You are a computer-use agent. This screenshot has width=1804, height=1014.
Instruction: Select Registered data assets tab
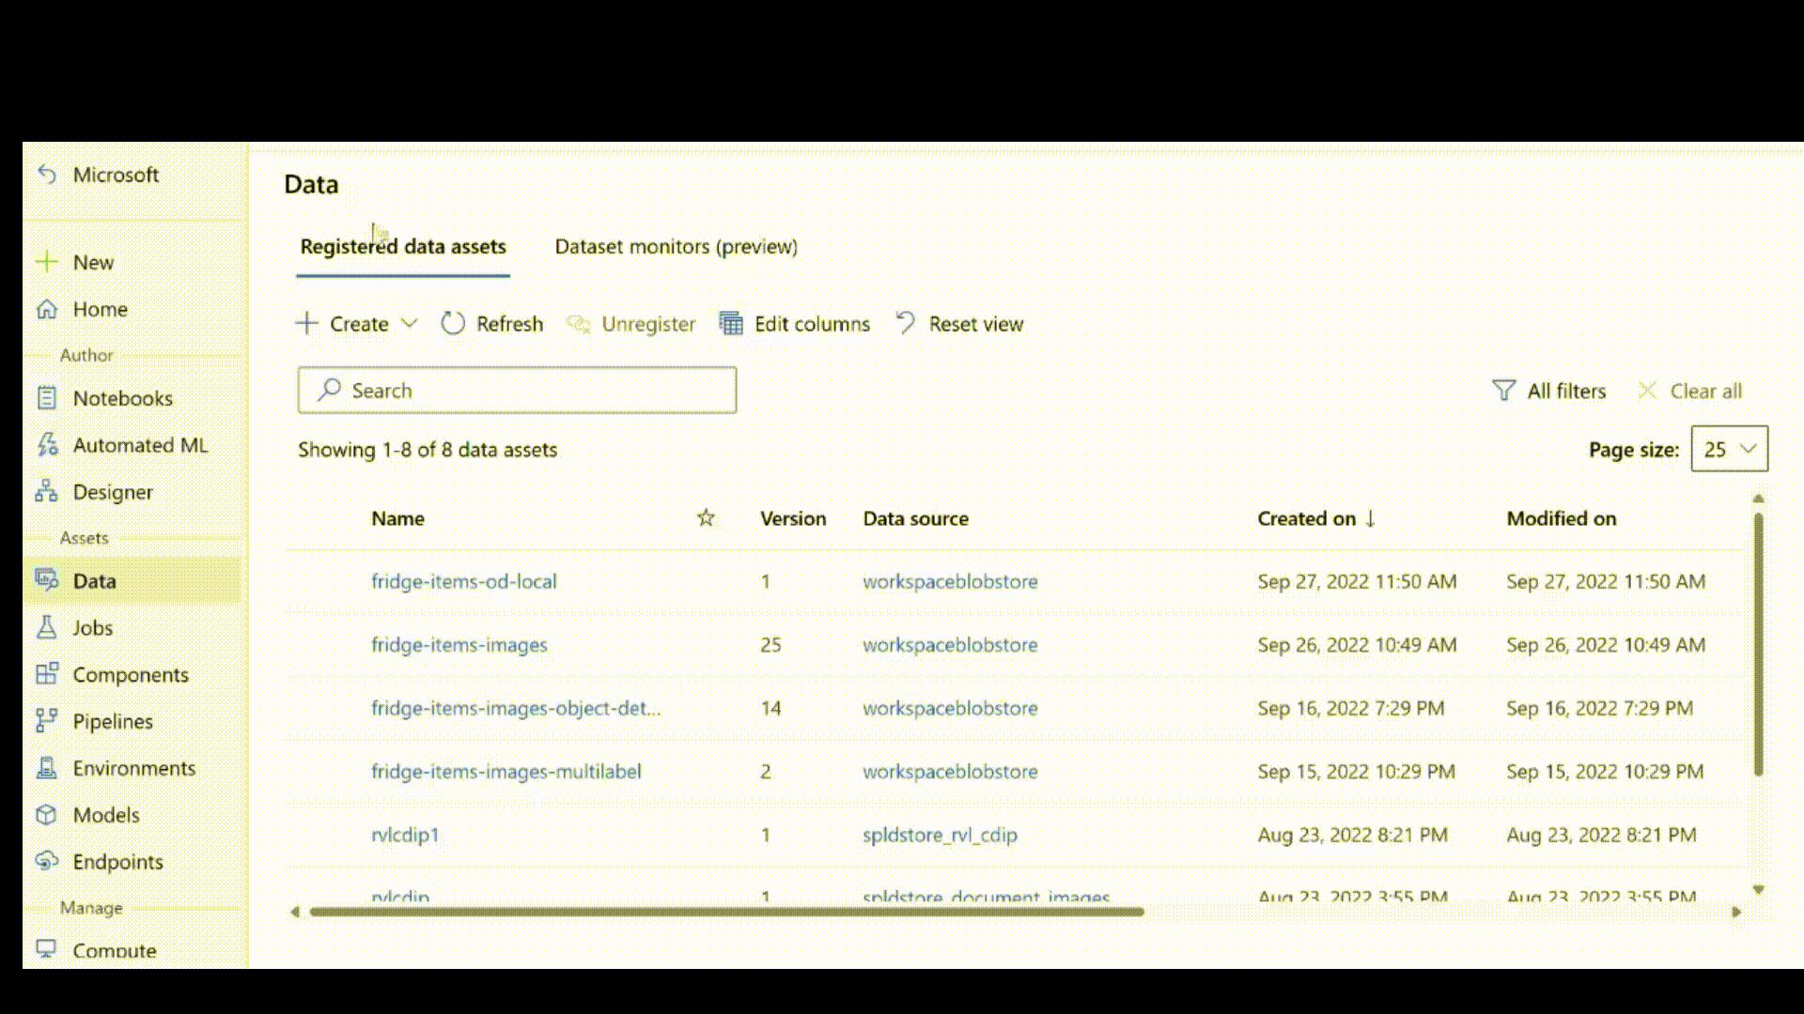tap(403, 246)
